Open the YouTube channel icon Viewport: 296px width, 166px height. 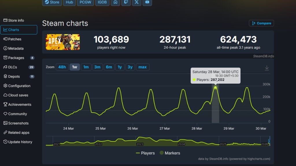[x=147, y=3]
